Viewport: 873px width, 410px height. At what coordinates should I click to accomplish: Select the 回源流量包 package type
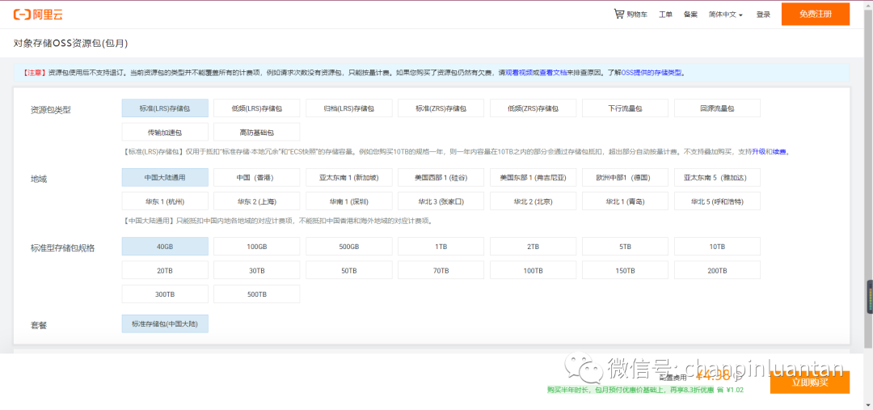point(717,108)
